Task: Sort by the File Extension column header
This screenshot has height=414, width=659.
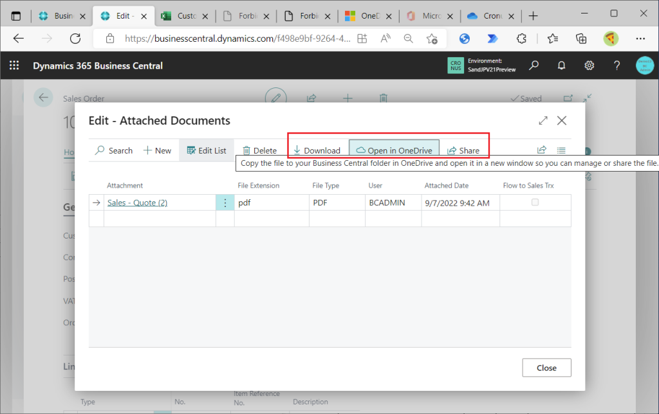Action: coord(259,186)
